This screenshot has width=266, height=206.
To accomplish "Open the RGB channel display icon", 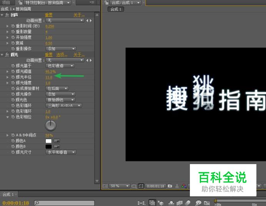I will click(x=184, y=186).
